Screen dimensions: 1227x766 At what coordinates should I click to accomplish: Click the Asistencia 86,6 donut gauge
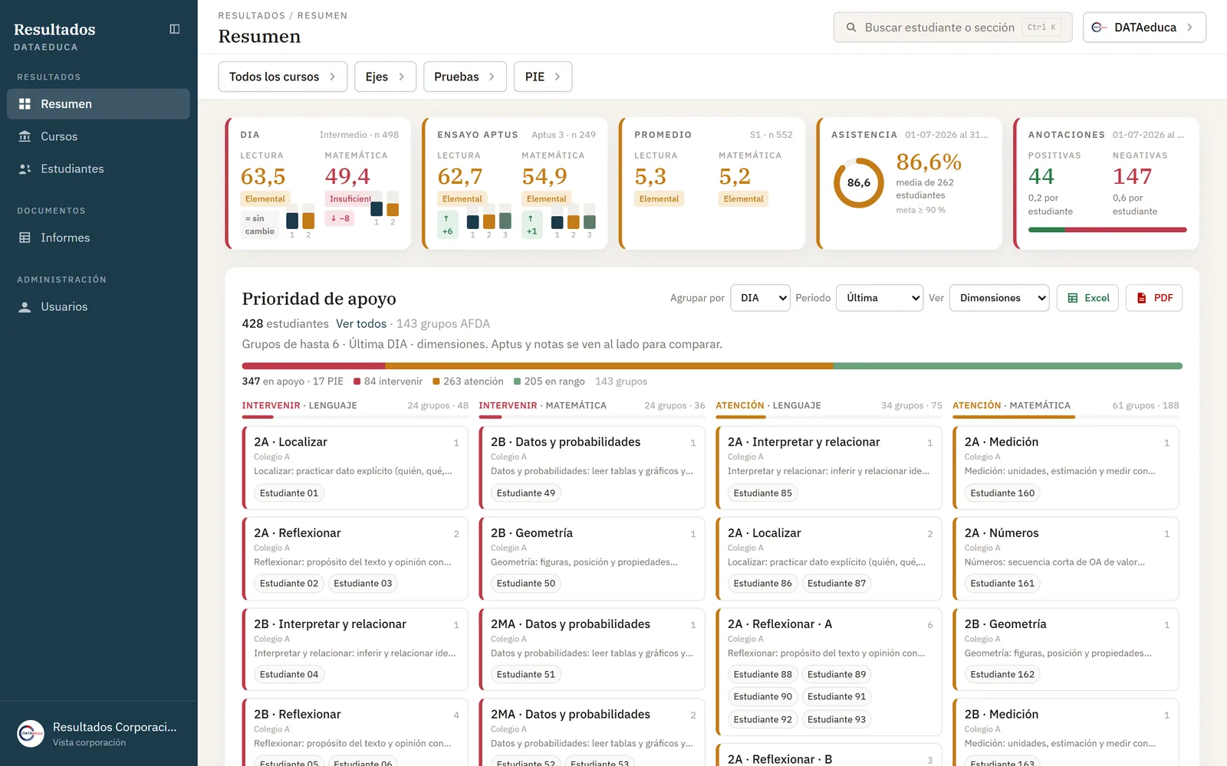point(859,183)
